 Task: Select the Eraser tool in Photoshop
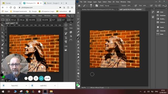point(78,48)
